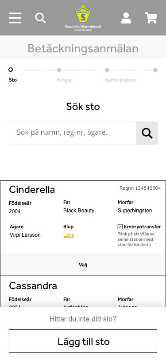Click the search button beside the input field
Screen dimensions: 166x360
(x=147, y=133)
